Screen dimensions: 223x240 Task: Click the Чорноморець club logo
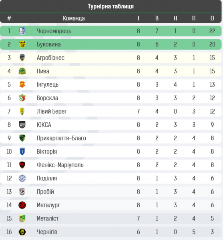click(22, 31)
